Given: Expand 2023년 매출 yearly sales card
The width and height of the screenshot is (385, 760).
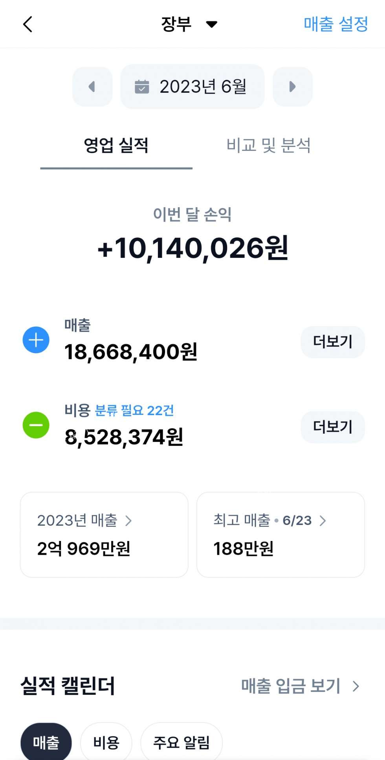Looking at the screenshot, I should [104, 534].
